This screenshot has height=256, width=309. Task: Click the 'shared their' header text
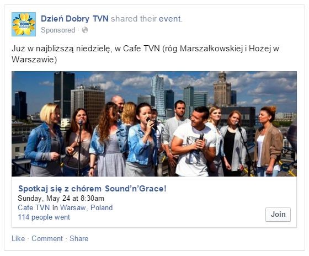tap(134, 19)
